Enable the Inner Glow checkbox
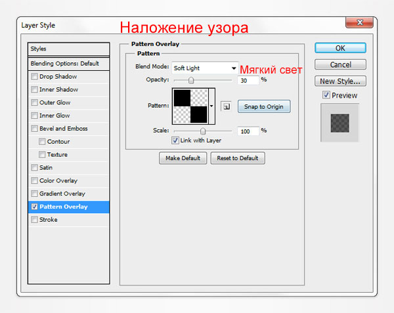 pos(34,115)
